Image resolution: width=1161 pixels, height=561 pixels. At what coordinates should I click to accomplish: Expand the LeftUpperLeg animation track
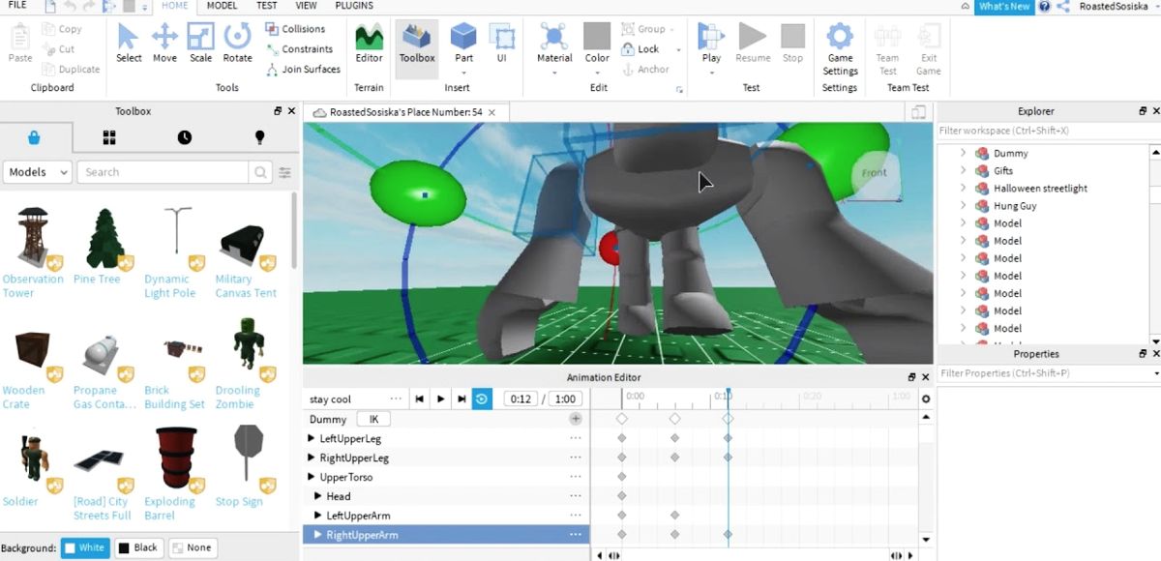click(x=311, y=438)
